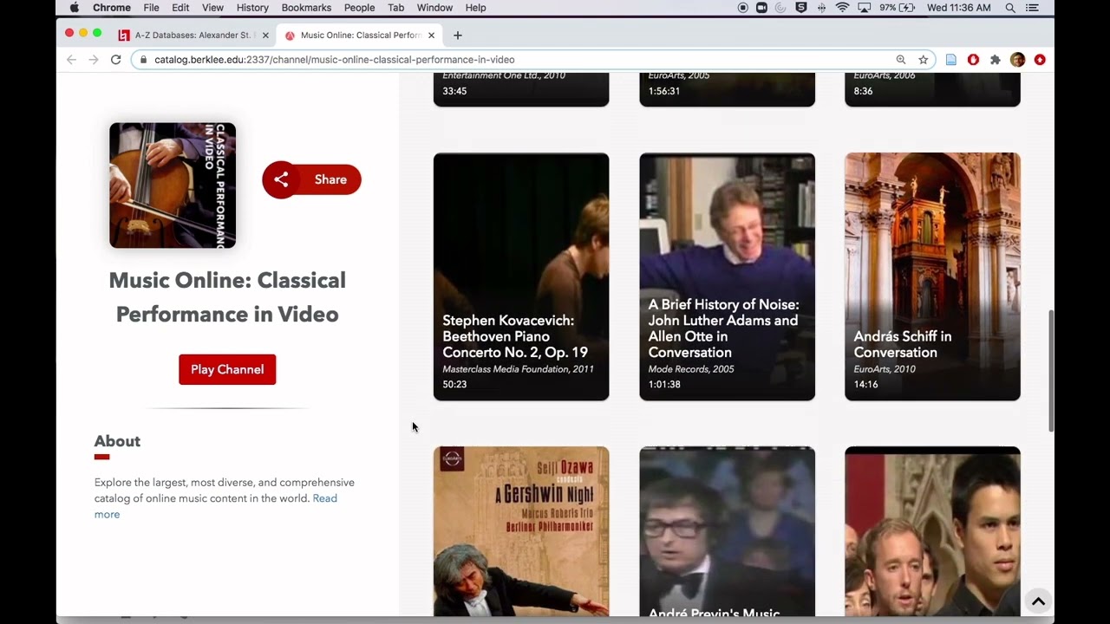Click the battery status indicator
Screen dimensions: 1110x624
[x=897, y=8]
